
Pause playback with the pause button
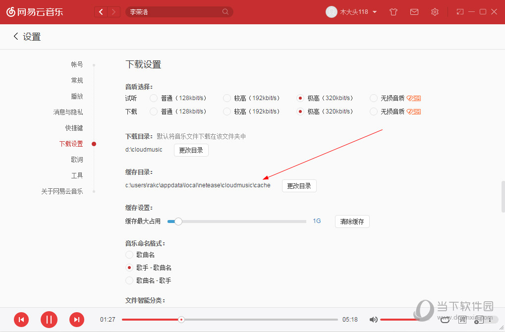[49, 320]
